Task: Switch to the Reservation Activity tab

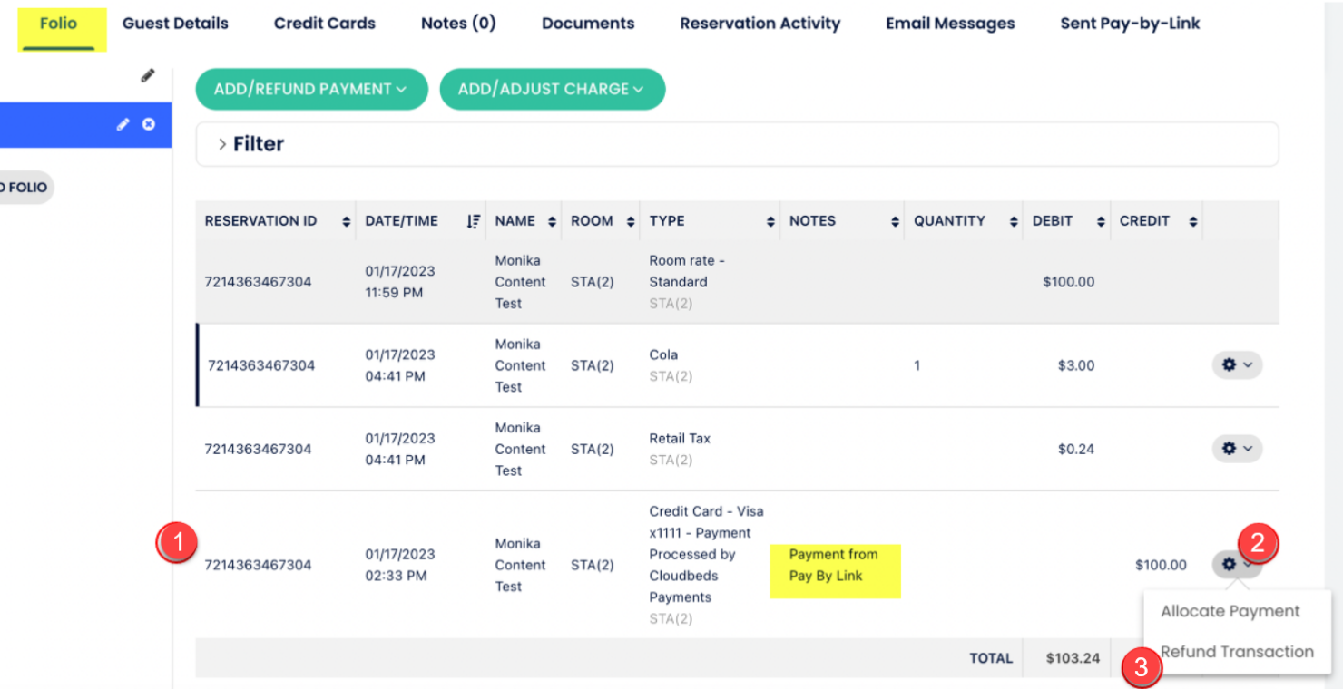Action: click(760, 24)
